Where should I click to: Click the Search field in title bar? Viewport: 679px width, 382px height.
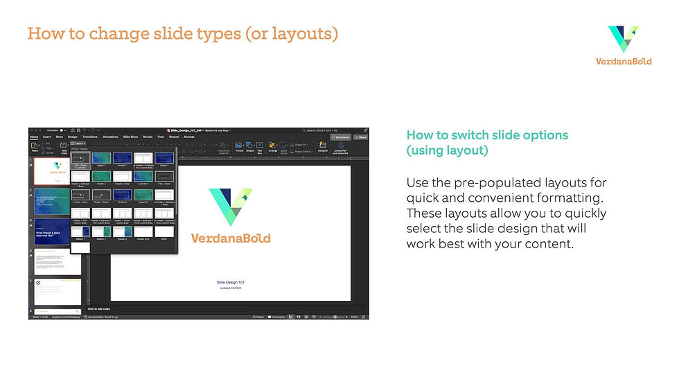(319, 130)
